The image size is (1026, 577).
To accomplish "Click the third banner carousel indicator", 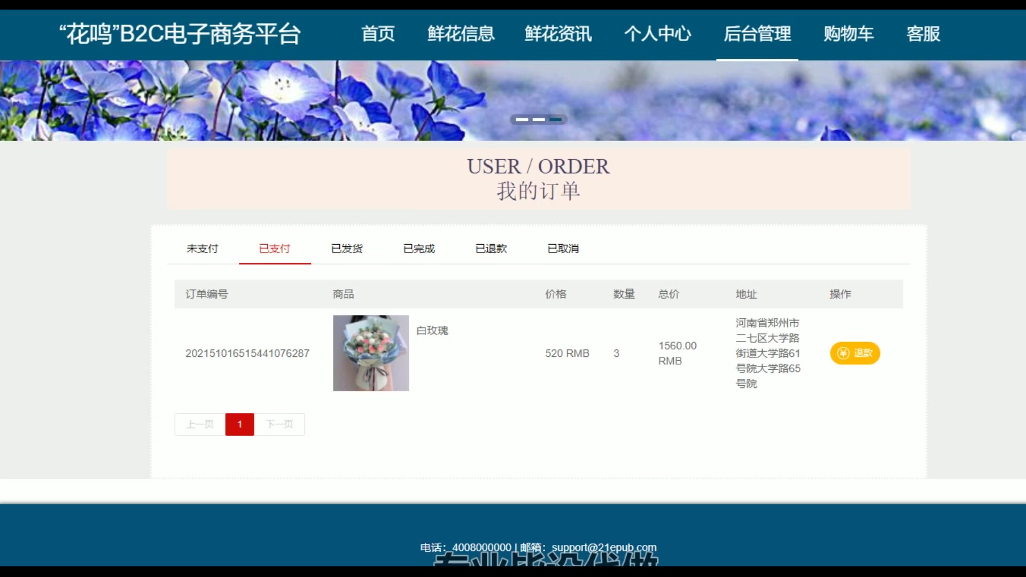I will 555,120.
